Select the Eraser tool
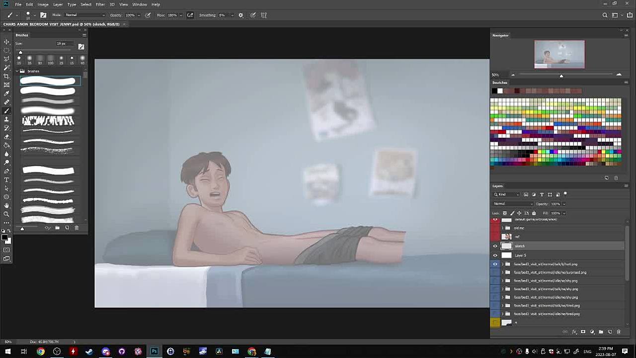 (x=6, y=137)
